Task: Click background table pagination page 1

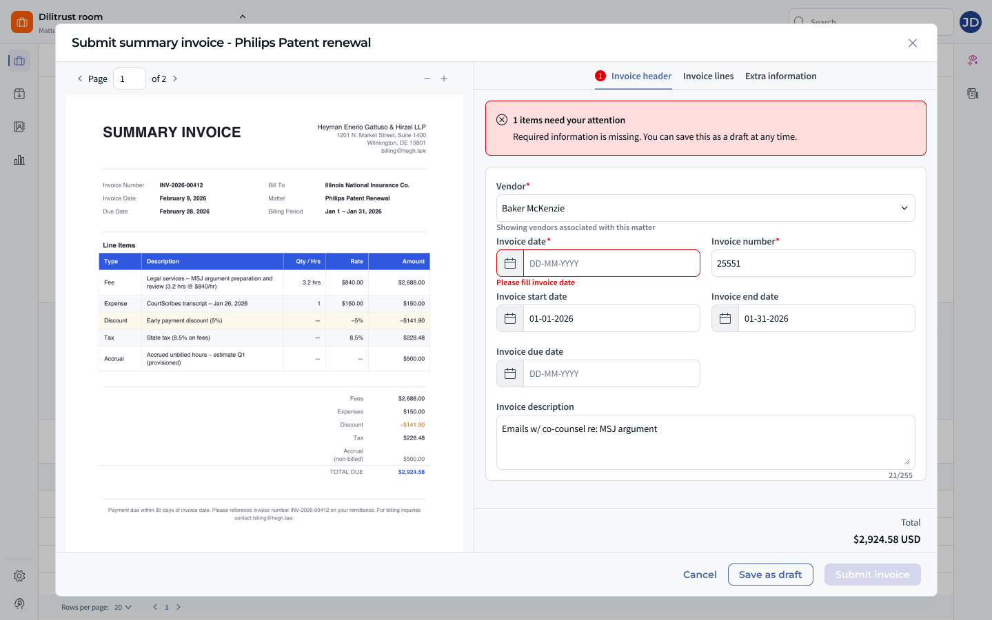Action: click(167, 607)
